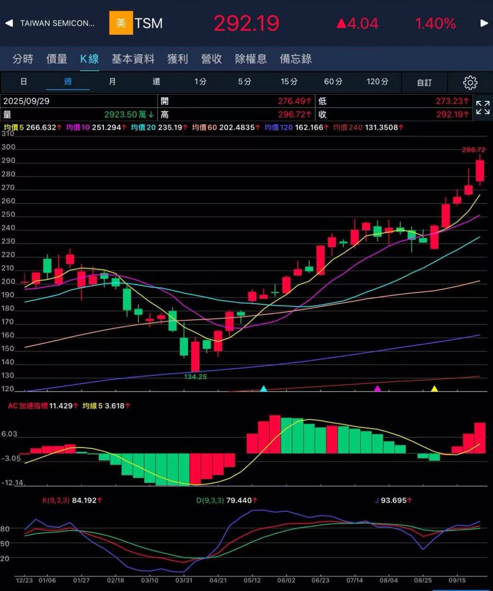Image resolution: width=493 pixels, height=591 pixels.
Task: Switch to daily 日 period
Action: pos(24,82)
